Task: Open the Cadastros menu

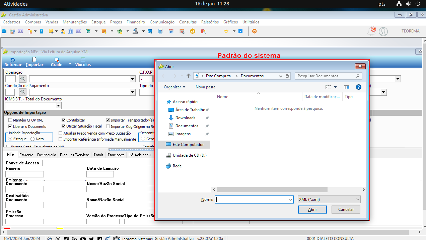Action: 11,22
